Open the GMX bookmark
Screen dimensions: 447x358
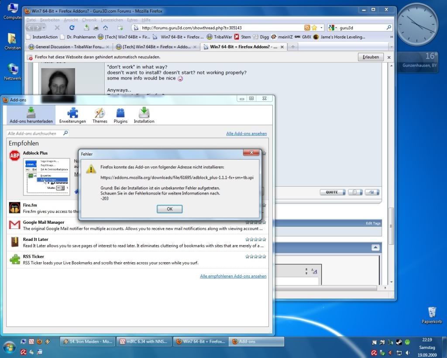click(303, 37)
